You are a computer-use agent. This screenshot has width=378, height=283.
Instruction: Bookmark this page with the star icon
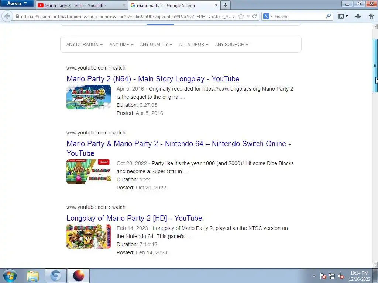tap(241, 16)
